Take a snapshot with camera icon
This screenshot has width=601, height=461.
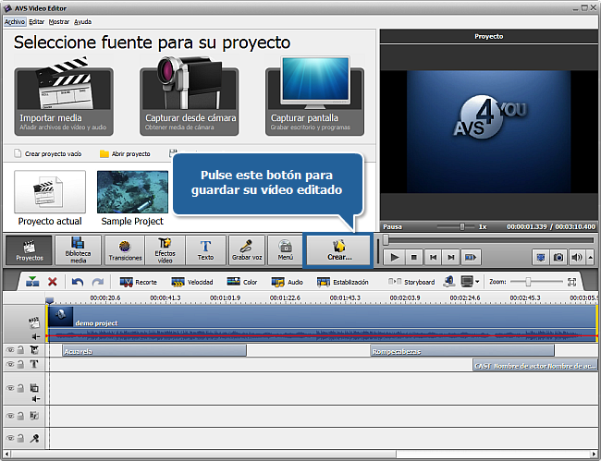(x=558, y=258)
